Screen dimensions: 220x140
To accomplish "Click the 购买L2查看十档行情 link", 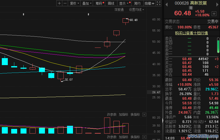I will click(191, 33).
